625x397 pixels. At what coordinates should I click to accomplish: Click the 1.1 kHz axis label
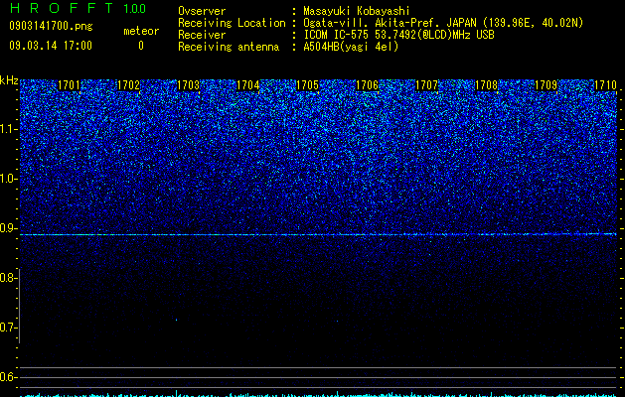click(x=8, y=129)
